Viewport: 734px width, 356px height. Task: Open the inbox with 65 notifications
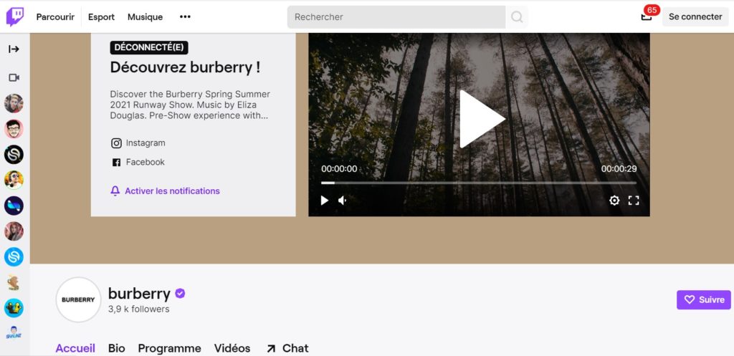pos(647,16)
